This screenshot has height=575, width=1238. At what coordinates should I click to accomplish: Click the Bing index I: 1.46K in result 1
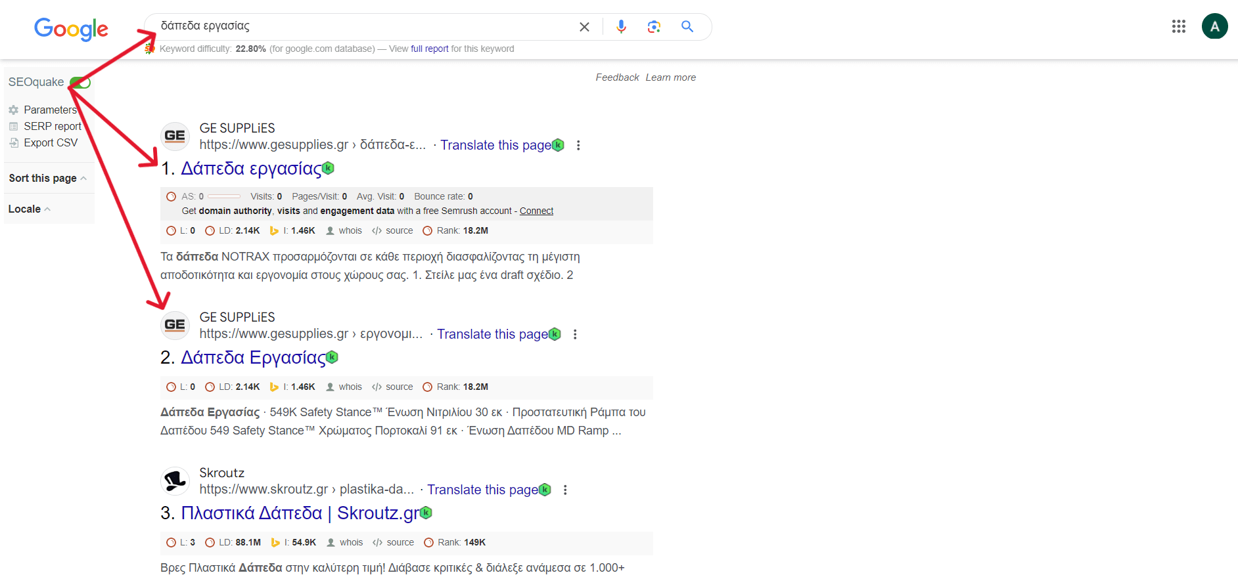292,230
